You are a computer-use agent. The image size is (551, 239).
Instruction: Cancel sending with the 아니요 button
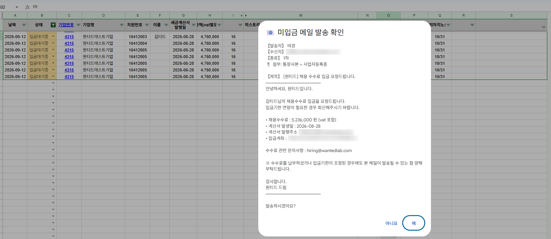(391, 223)
